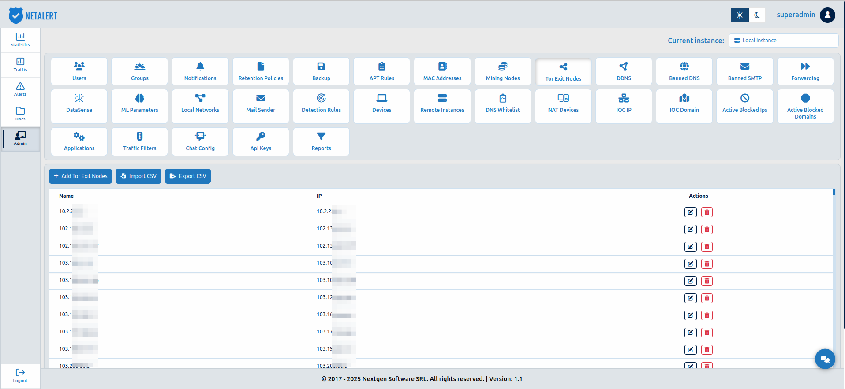Select Admin in sidebar
845x389 pixels.
click(20, 139)
